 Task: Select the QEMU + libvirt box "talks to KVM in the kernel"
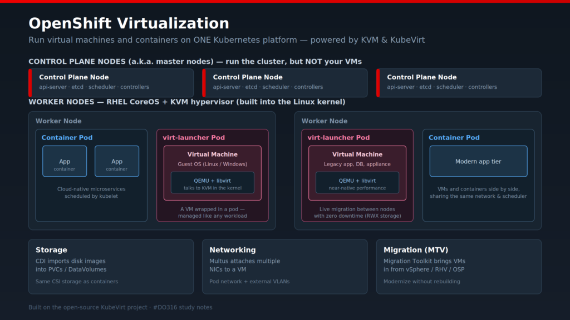pos(212,182)
